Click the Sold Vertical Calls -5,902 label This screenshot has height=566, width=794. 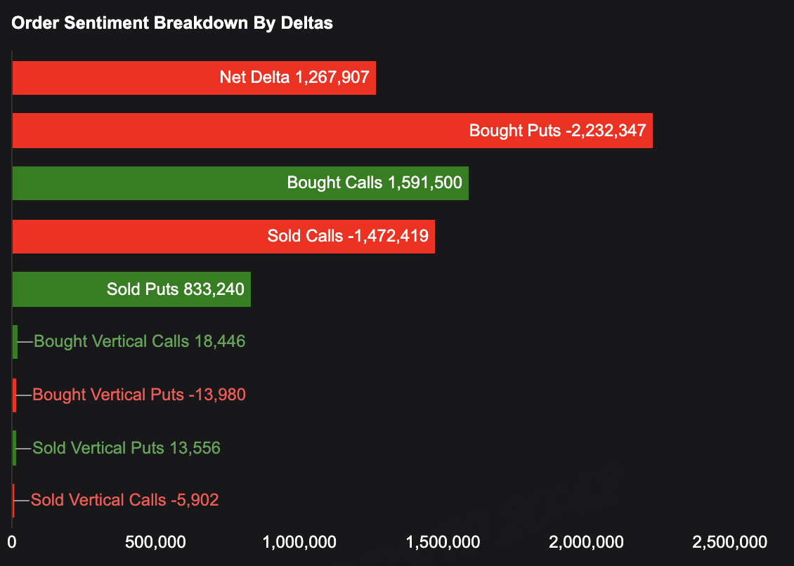(x=125, y=501)
